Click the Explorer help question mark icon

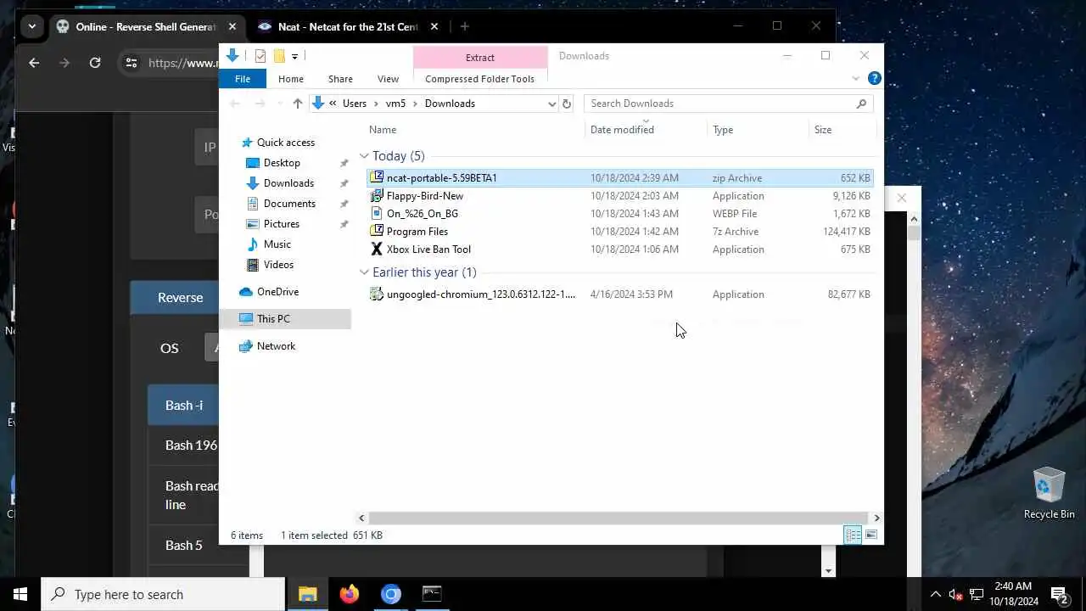click(874, 78)
